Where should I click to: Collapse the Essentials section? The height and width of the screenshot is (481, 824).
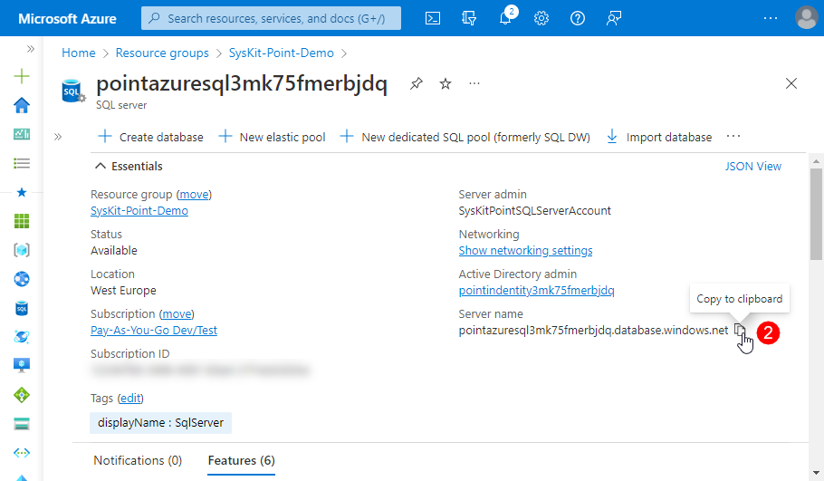coord(101,166)
